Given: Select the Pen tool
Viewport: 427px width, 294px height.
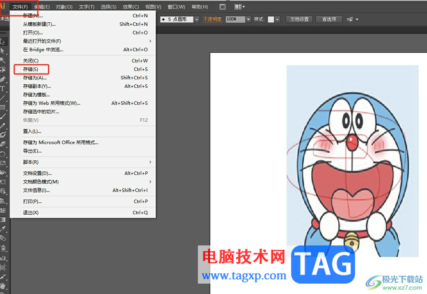Looking at the screenshot, I should [3, 79].
